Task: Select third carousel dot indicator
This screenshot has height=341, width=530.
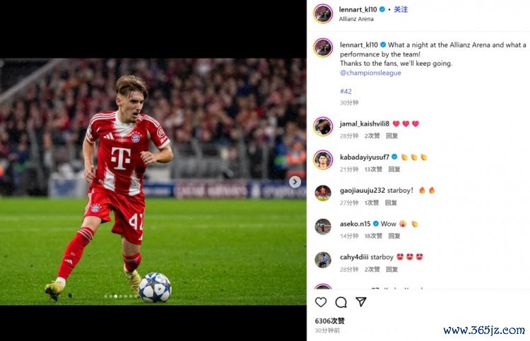Action: click(116, 296)
